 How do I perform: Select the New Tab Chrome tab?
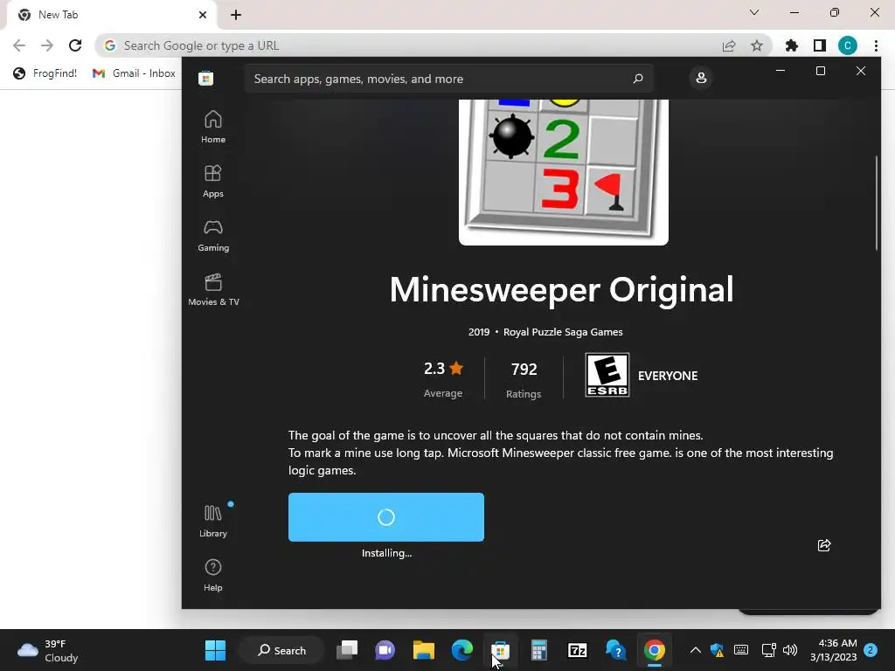(x=111, y=15)
